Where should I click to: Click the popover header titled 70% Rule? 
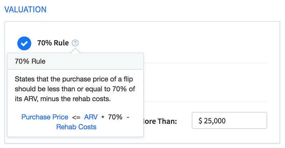coord(75,61)
